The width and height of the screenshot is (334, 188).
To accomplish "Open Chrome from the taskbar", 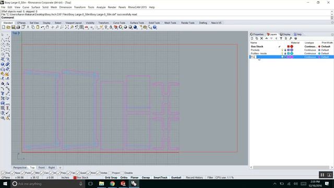I will pyautogui.click(x=112, y=183).
